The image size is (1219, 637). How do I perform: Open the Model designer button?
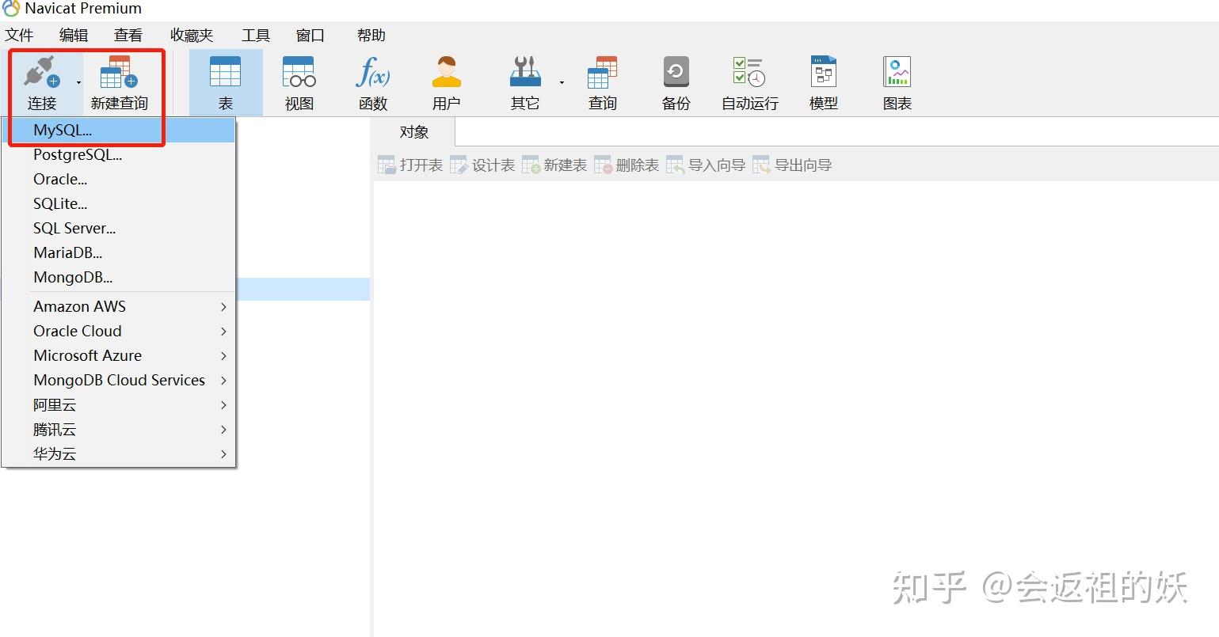pos(824,83)
